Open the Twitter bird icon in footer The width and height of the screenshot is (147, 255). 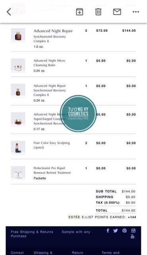(x=115, y=231)
